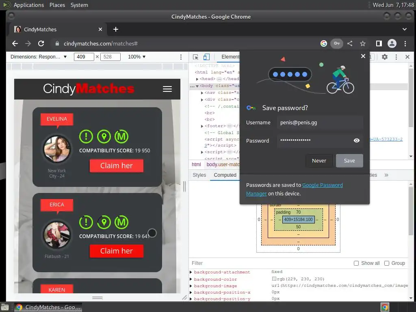Claim her button for Erica
This screenshot has width=416, height=312.
click(x=117, y=251)
